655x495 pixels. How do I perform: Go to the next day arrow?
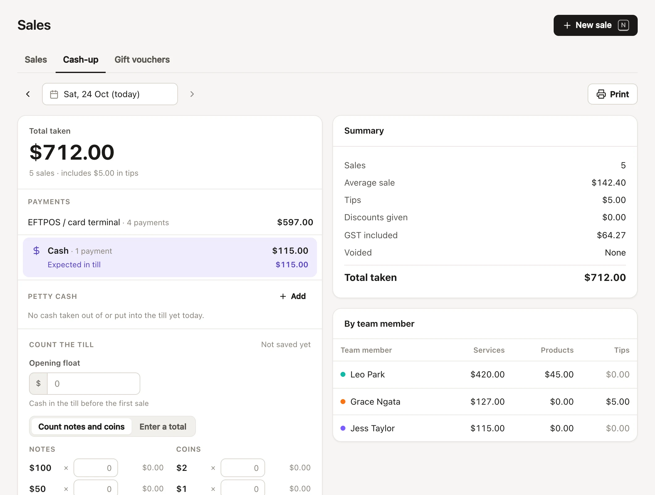pos(192,94)
